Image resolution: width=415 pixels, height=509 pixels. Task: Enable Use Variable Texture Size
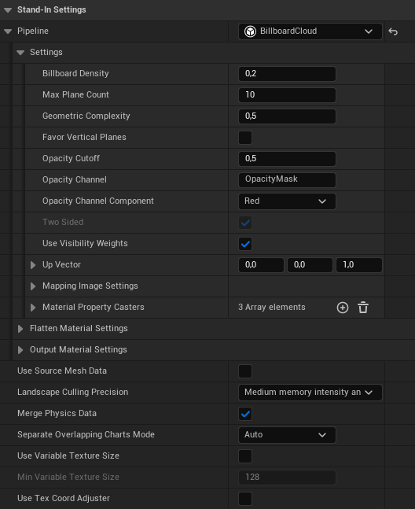click(x=245, y=456)
